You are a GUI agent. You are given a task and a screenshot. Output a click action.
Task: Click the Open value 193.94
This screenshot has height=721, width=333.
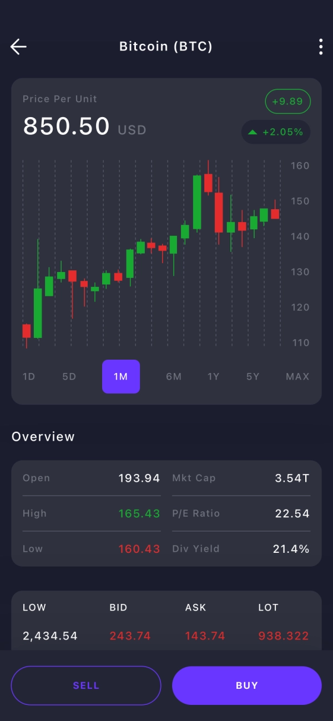[139, 478]
